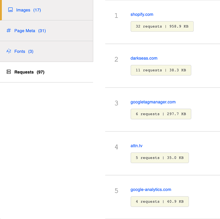This screenshot has height=219, width=220.
Task: Follow the googletagmanager.com link
Action: tap(153, 102)
